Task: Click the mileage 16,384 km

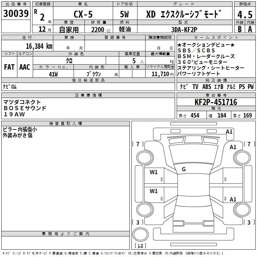Action: (x=39, y=46)
